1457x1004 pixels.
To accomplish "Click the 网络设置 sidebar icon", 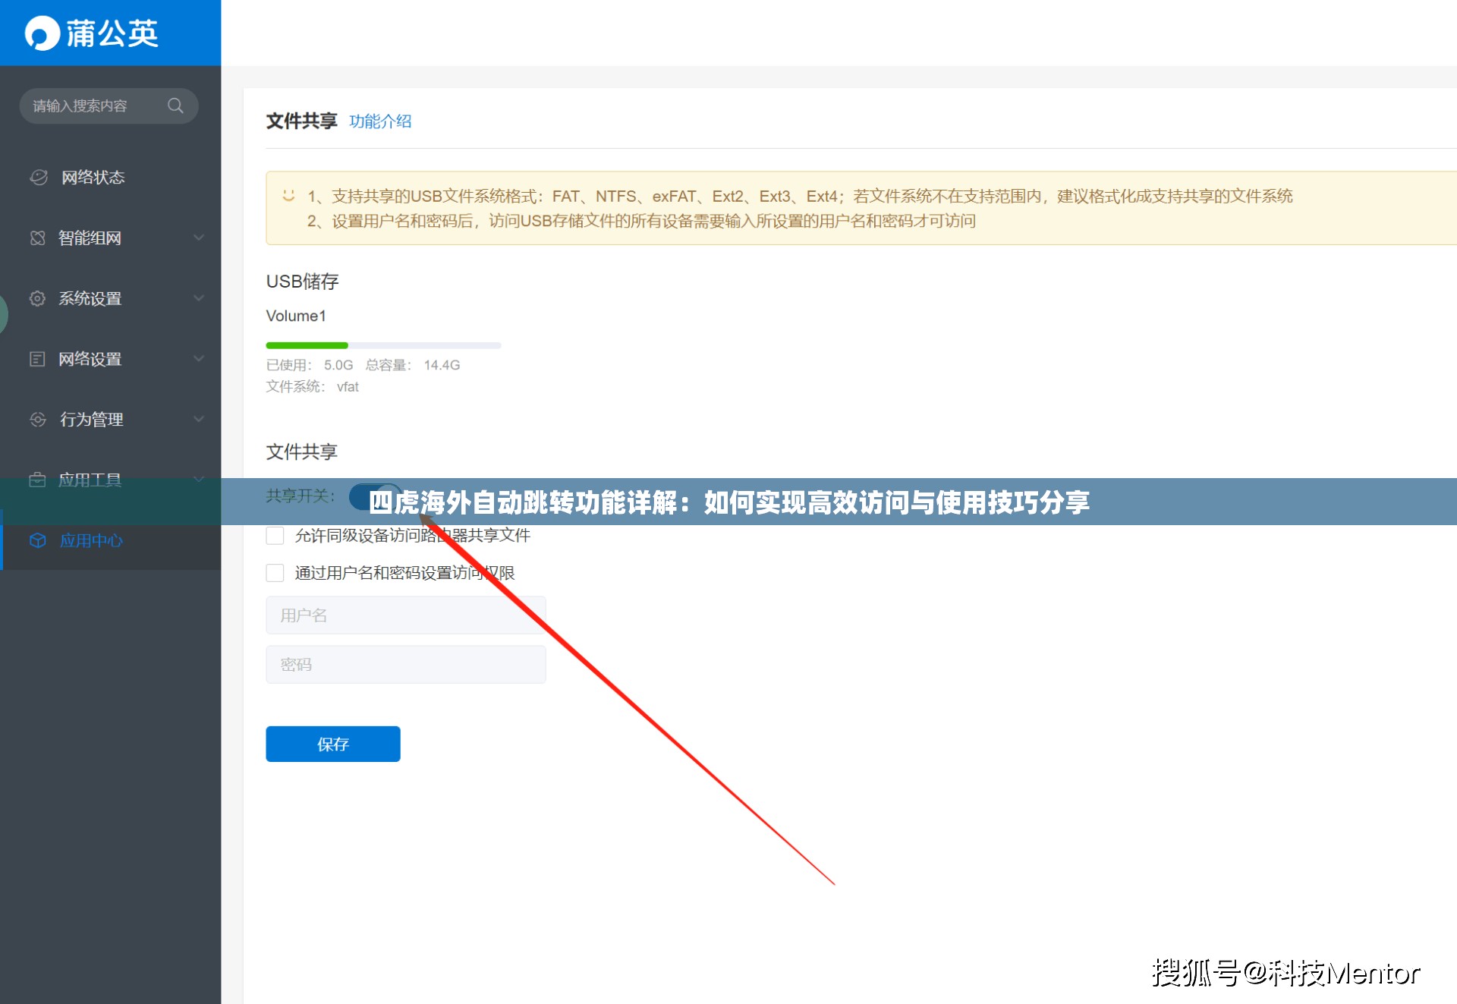I will tap(36, 358).
